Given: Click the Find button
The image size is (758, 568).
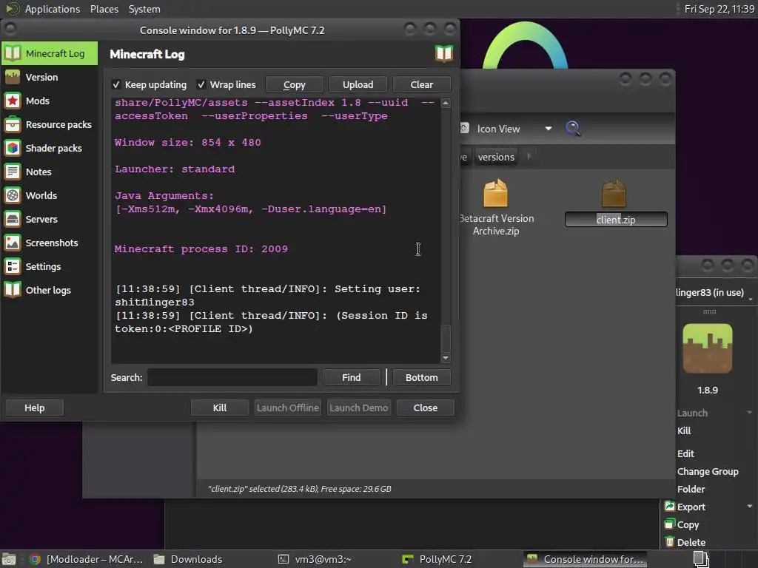Looking at the screenshot, I should click(x=352, y=378).
